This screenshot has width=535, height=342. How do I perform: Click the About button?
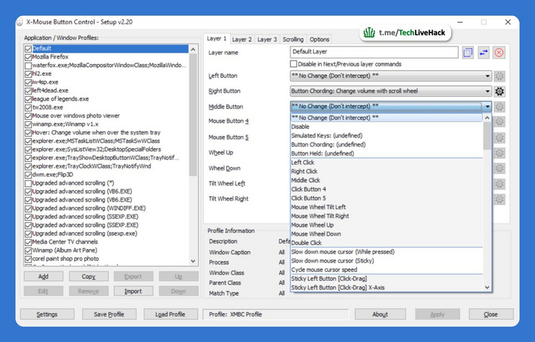click(380, 315)
